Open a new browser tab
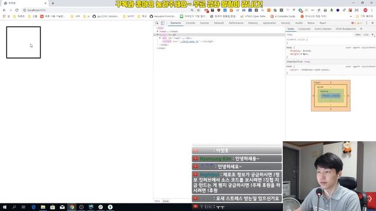Screen dimensions: 376x211 pos(53,3)
